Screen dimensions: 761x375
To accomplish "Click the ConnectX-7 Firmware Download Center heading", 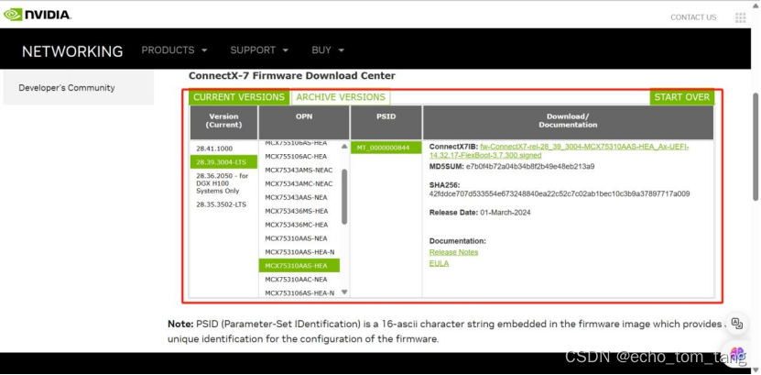I will pyautogui.click(x=292, y=76).
